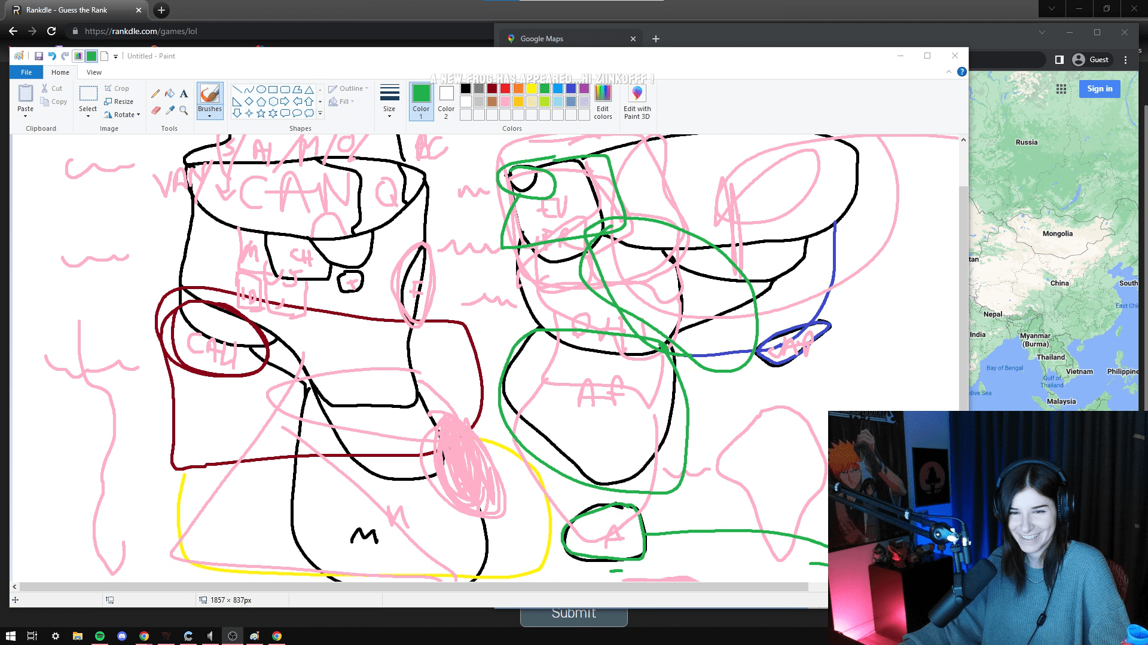The width and height of the screenshot is (1148, 645).
Task: Open the Windows Start menu
Action: point(11,636)
